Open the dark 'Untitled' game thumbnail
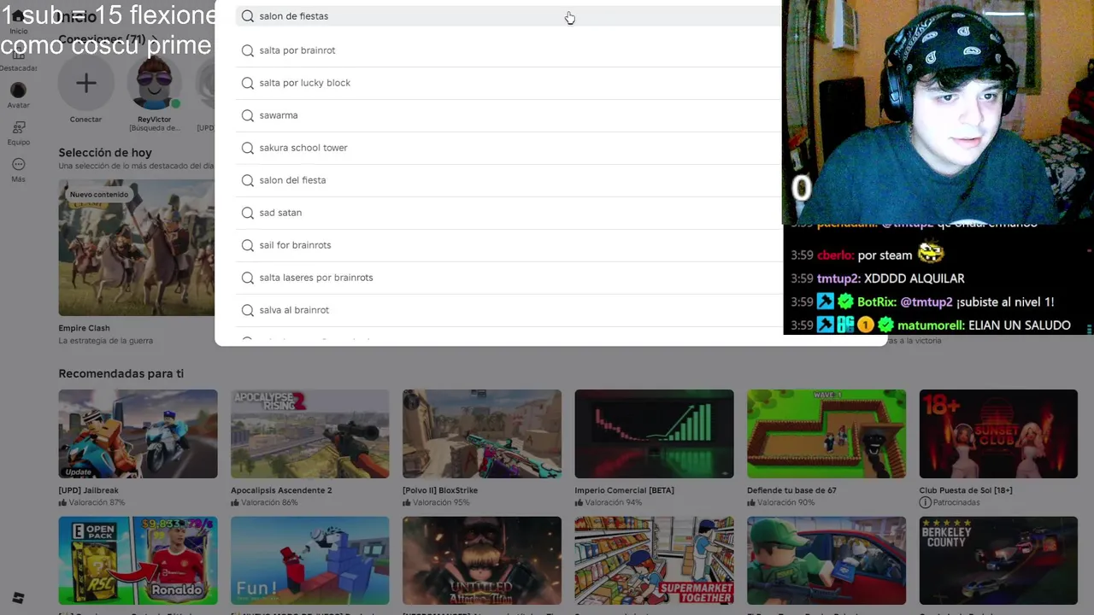Viewport: 1094px width, 615px height. tap(482, 560)
